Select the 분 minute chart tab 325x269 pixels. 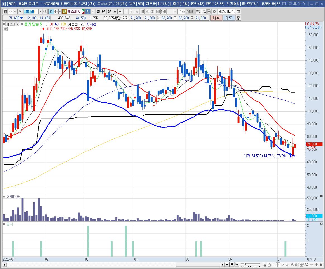tap(109, 12)
